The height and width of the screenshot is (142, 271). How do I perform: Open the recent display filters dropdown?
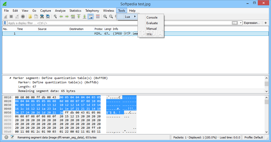tap(241, 23)
